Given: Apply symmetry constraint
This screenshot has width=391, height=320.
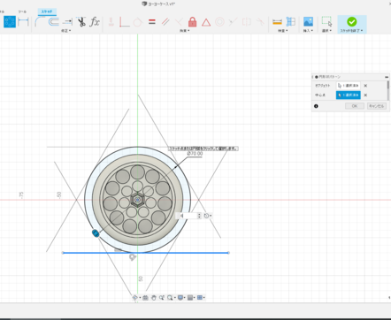Looking at the screenshot, I should click(247, 22).
